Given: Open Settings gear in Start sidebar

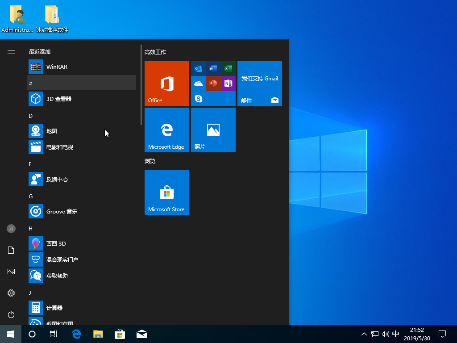Looking at the screenshot, I should coord(11,293).
